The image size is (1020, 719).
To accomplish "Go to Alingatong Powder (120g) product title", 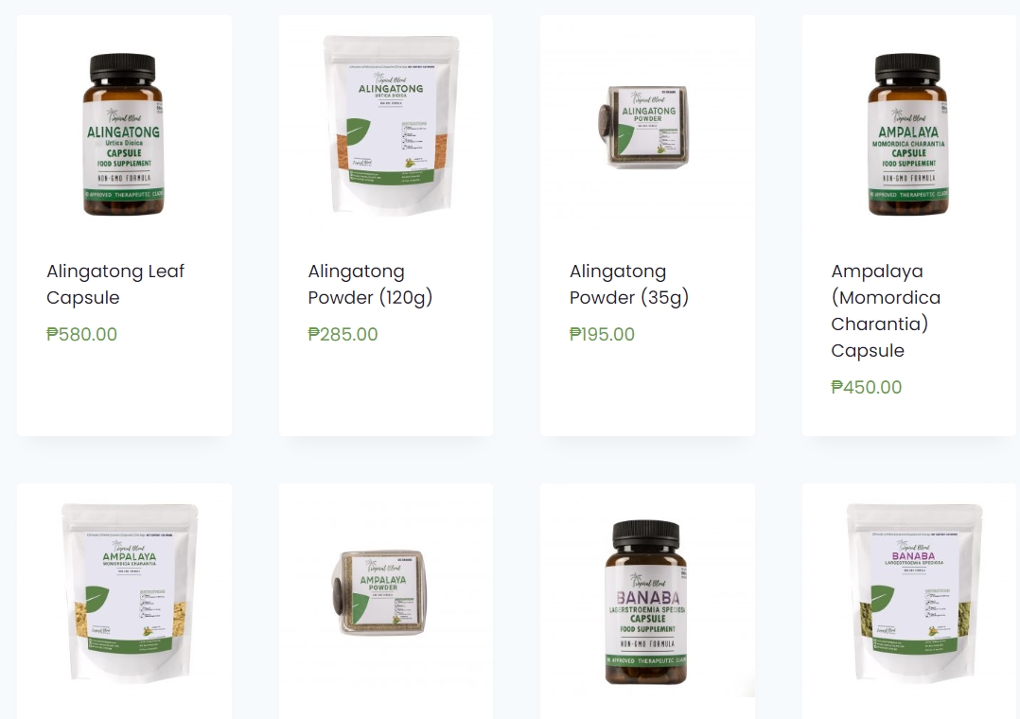I will pos(370,285).
